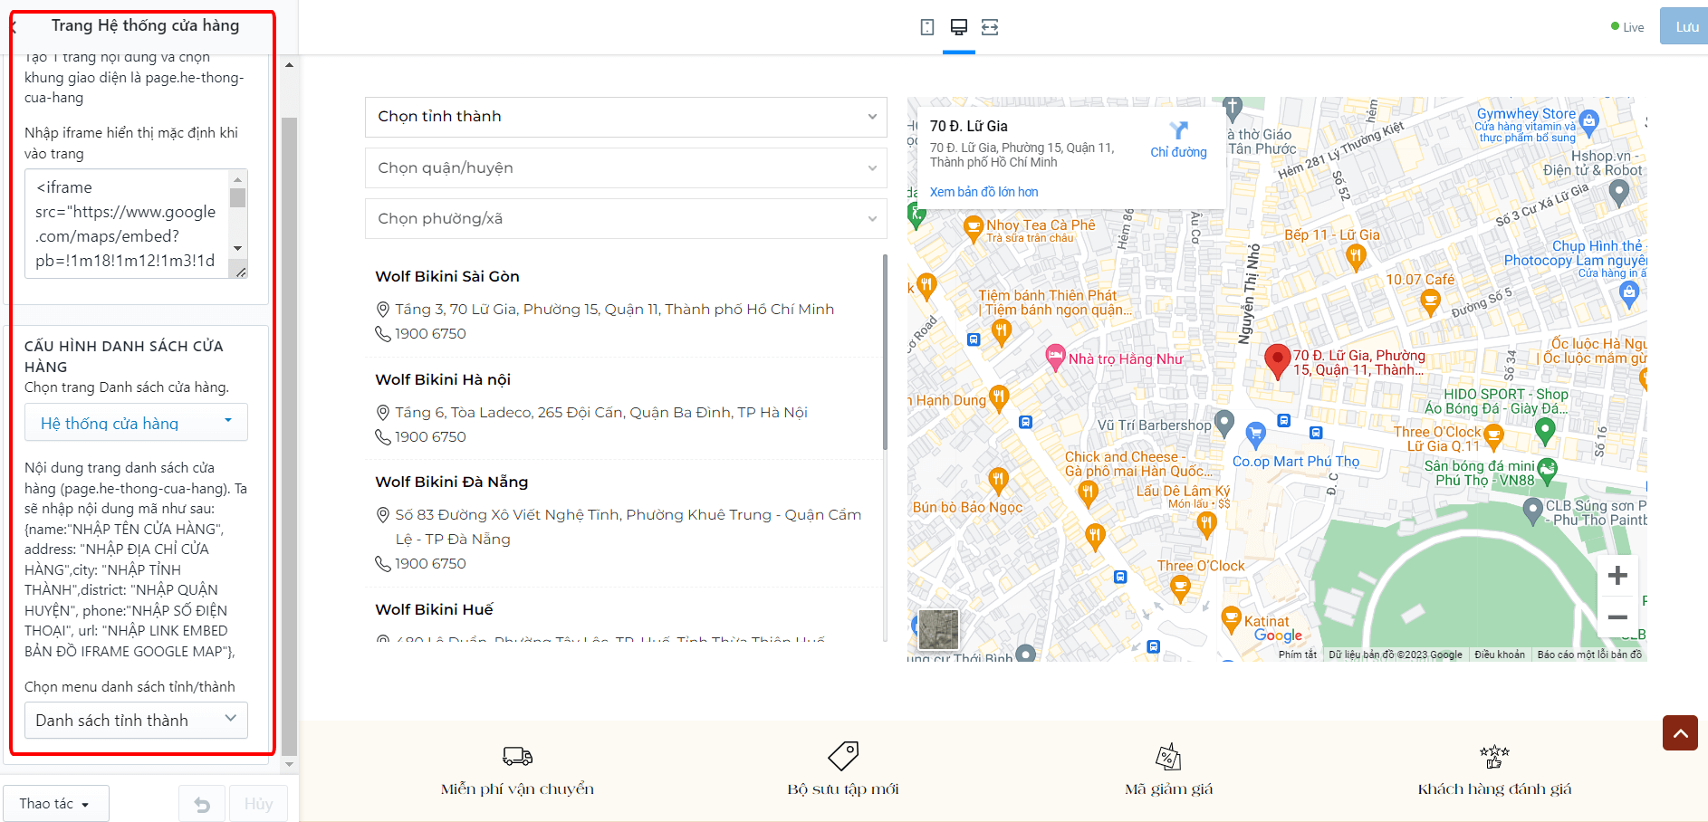
Task: Open the Chọn tỉnh thành dropdown
Action: pyautogui.click(x=626, y=117)
